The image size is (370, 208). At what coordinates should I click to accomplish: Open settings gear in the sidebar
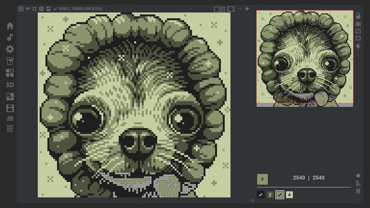tap(10, 49)
